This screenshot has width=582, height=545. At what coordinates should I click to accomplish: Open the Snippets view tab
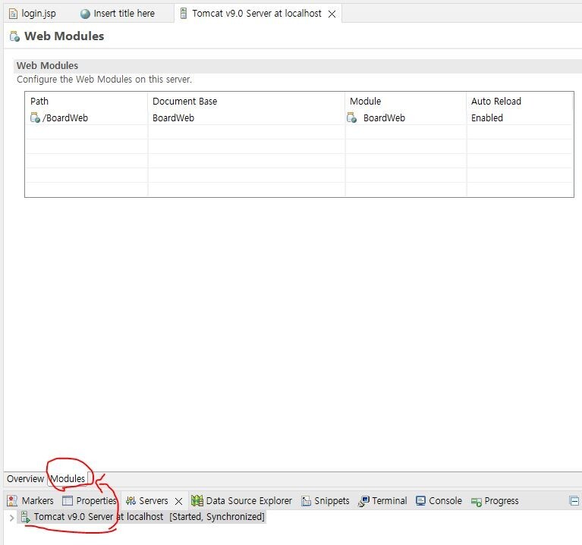pyautogui.click(x=326, y=501)
